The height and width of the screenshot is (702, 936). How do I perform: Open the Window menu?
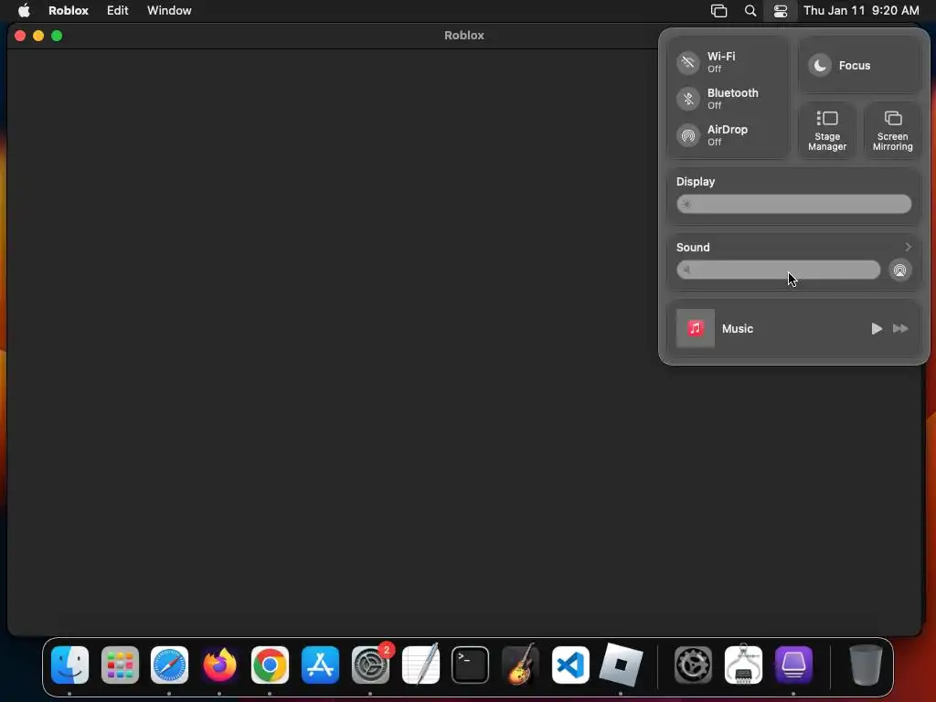click(169, 11)
